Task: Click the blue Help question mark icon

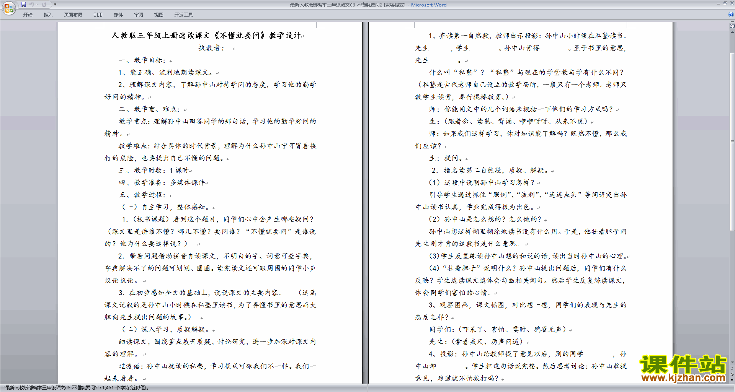Action: [731, 15]
